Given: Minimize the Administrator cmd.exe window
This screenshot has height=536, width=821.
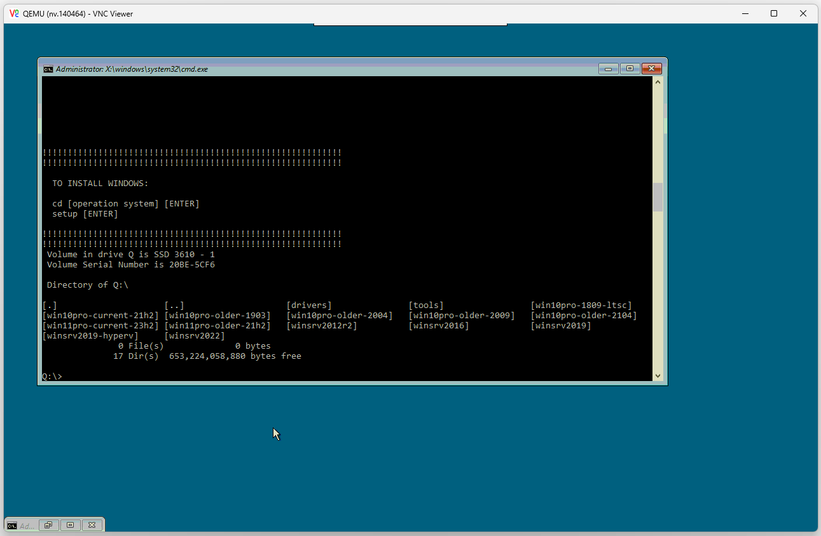Looking at the screenshot, I should point(608,69).
